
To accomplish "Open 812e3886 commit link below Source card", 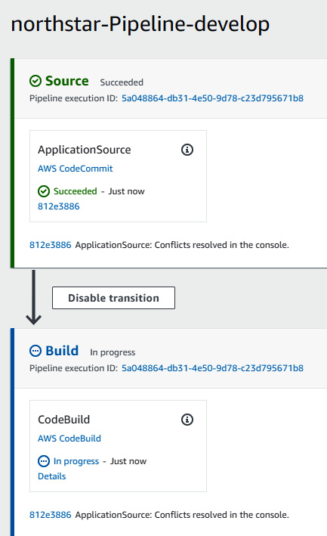I will coord(50,245).
